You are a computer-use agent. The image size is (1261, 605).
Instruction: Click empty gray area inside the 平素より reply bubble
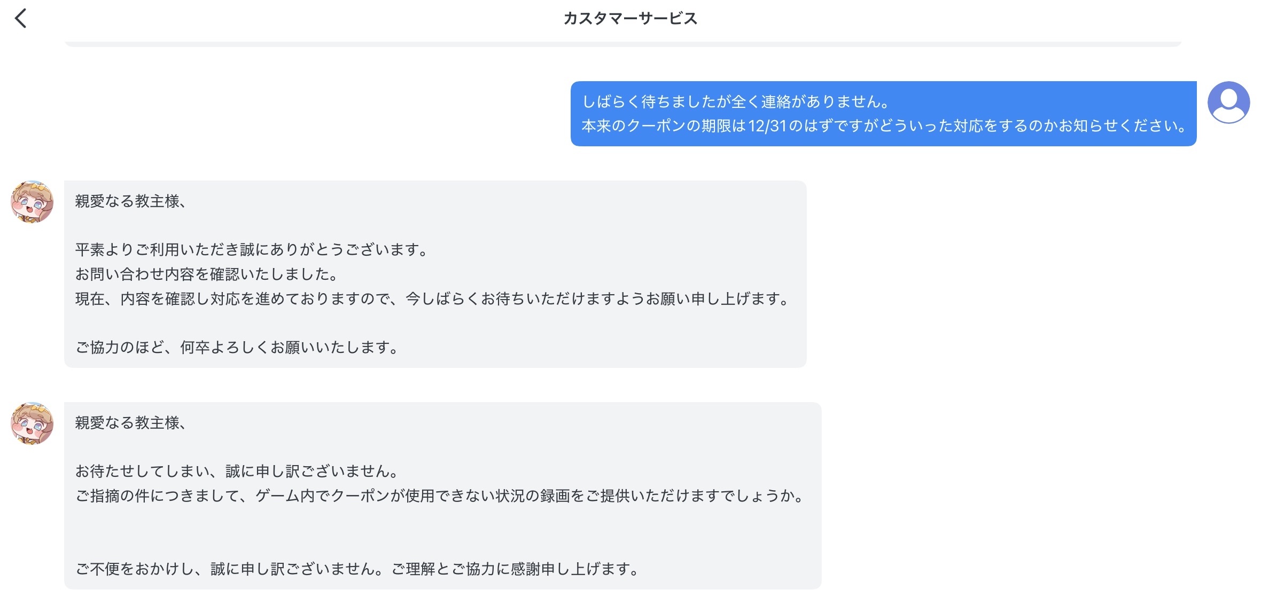pos(588,224)
